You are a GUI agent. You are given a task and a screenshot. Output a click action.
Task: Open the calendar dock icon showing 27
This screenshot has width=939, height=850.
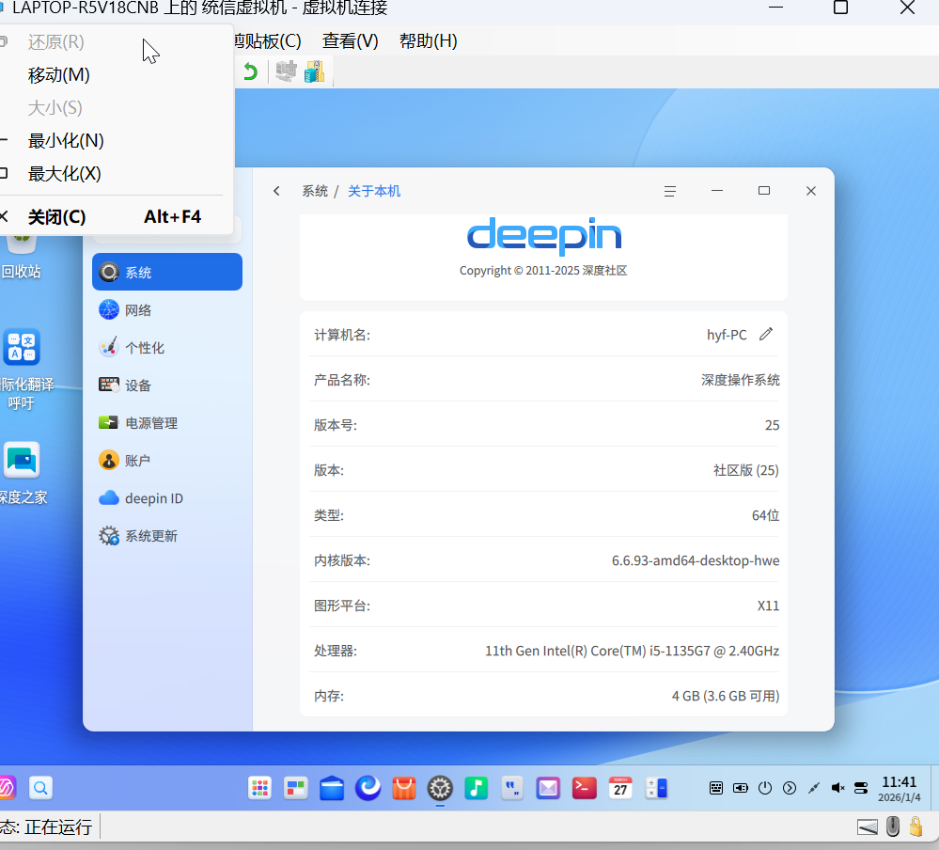pyautogui.click(x=620, y=788)
